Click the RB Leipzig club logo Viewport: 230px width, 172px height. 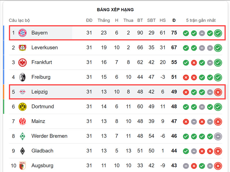pyautogui.click(x=22, y=92)
